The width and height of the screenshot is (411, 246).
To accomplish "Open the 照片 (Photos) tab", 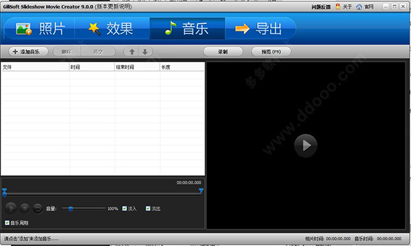I will click(x=39, y=29).
